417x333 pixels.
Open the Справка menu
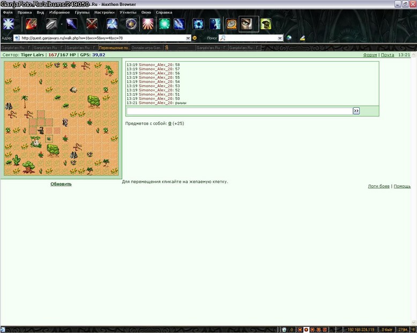pyautogui.click(x=164, y=12)
